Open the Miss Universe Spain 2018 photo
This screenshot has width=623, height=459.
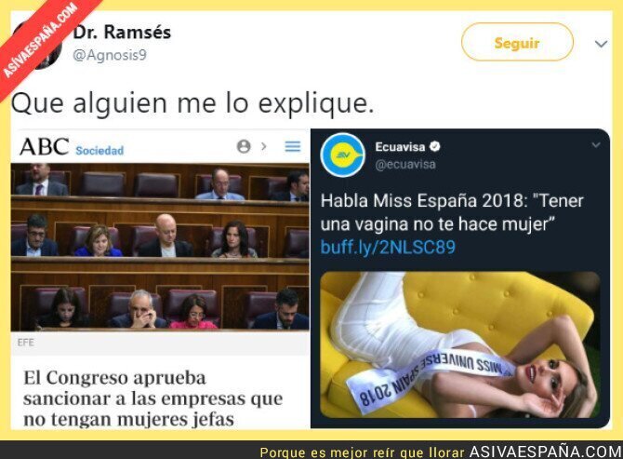pyautogui.click(x=460, y=344)
